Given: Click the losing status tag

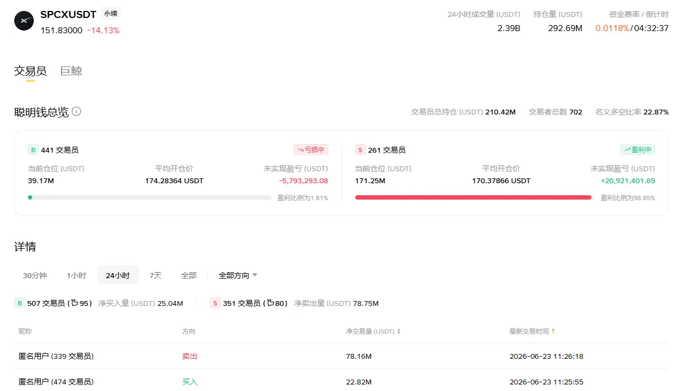Looking at the screenshot, I should (x=311, y=149).
